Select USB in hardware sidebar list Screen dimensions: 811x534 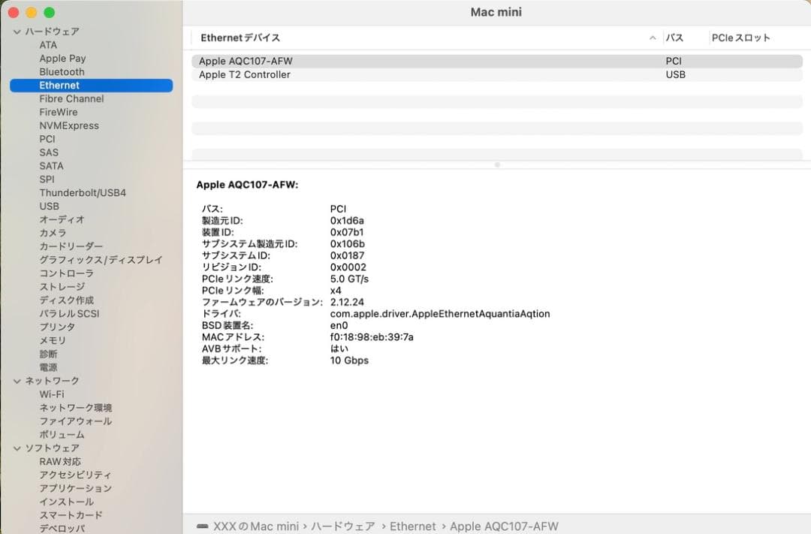point(49,207)
